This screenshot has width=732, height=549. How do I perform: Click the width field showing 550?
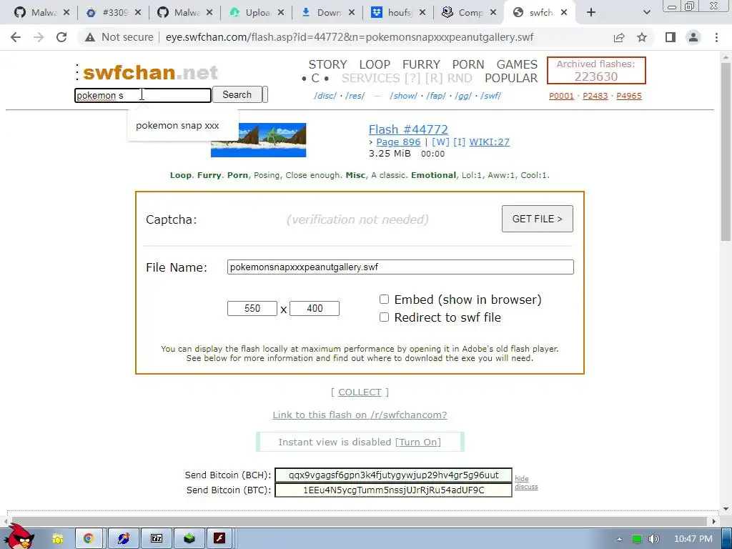[252, 308]
